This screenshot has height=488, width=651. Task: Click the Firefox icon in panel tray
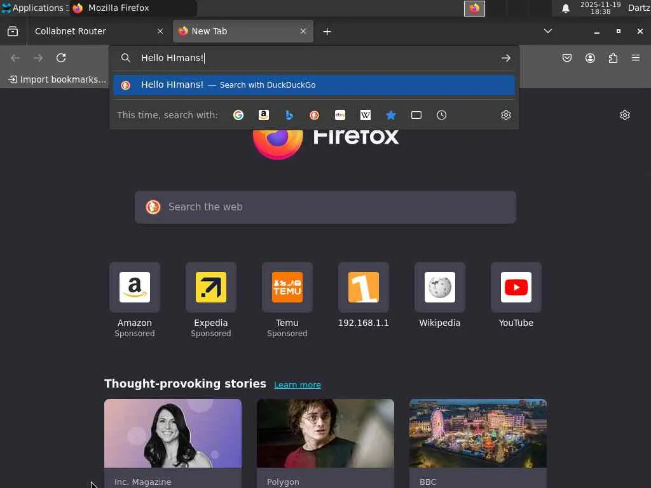(474, 8)
